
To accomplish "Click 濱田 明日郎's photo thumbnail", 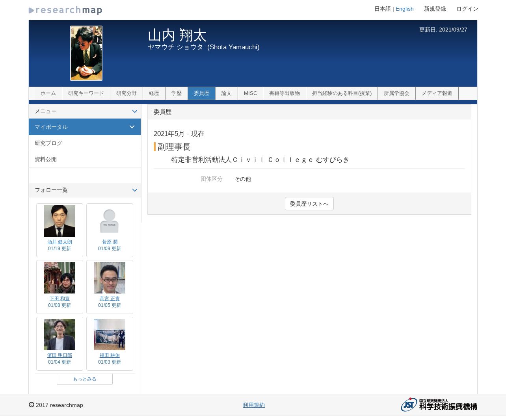I will click(60, 334).
